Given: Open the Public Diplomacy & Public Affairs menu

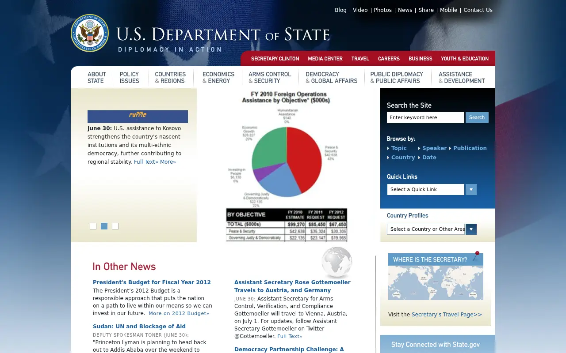Looking at the screenshot, I should tap(397, 78).
